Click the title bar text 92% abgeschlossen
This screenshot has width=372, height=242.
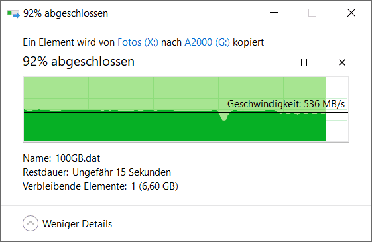(x=66, y=13)
